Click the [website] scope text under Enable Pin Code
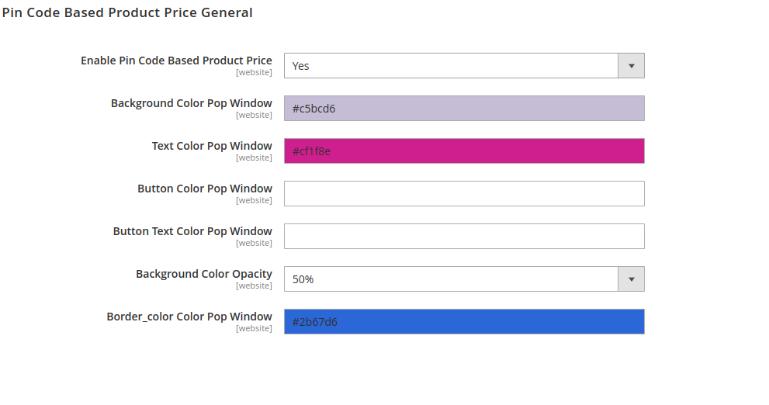The height and width of the screenshot is (405, 769). [x=254, y=73]
